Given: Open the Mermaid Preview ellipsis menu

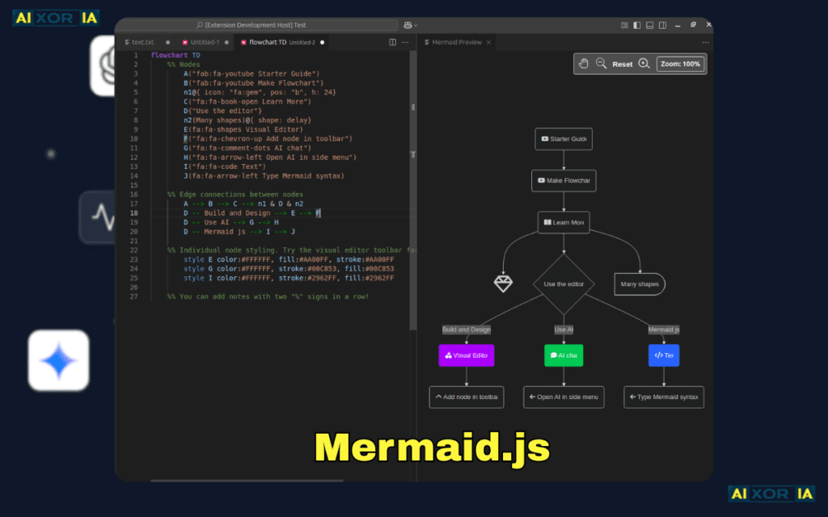Looking at the screenshot, I should click(x=705, y=41).
